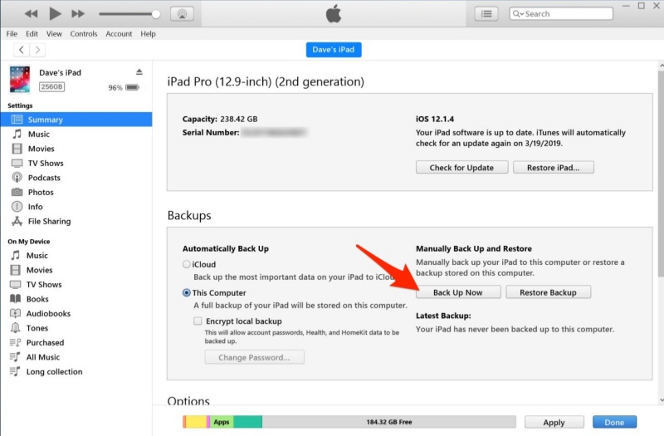Click Restore iPad button
Image resolution: width=664 pixels, height=436 pixels.
[x=553, y=168]
